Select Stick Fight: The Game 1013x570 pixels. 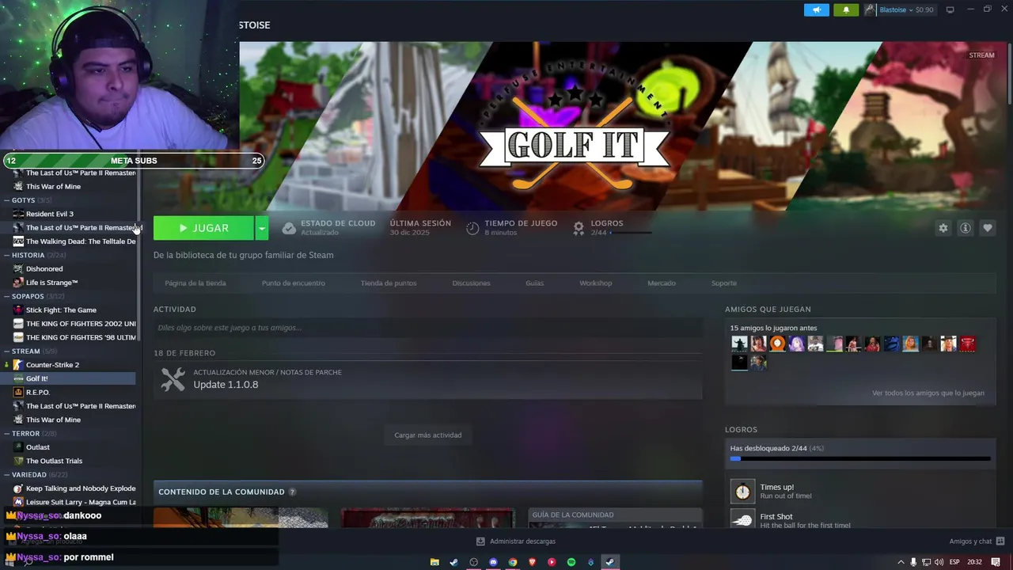(x=61, y=310)
